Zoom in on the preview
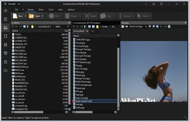Screen dimensions: 190x122 tap(150, 26)
